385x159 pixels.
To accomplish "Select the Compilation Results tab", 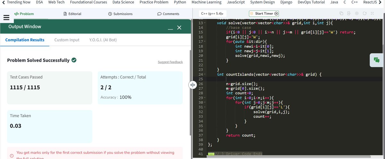I will (25, 40).
